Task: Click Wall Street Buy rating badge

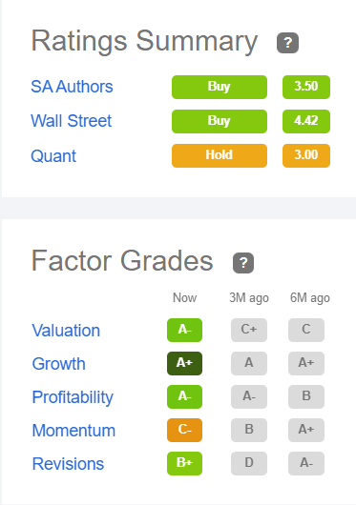Action: click(x=220, y=121)
